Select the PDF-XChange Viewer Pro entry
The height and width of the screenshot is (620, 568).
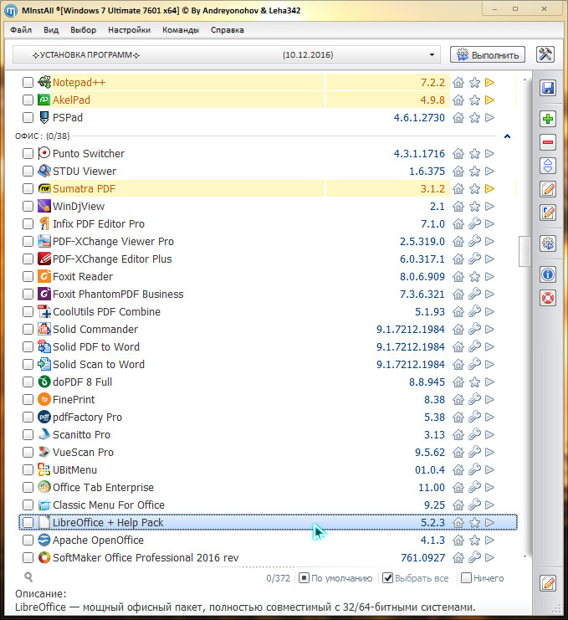pos(113,241)
